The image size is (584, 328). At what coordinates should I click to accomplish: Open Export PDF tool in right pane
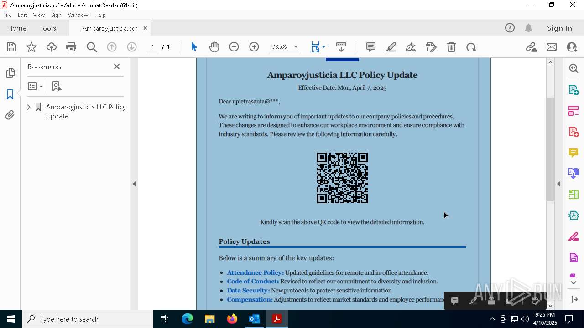[x=574, y=89]
